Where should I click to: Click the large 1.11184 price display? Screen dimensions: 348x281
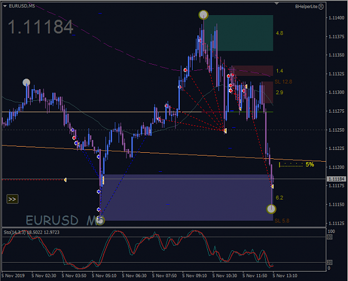click(x=41, y=27)
